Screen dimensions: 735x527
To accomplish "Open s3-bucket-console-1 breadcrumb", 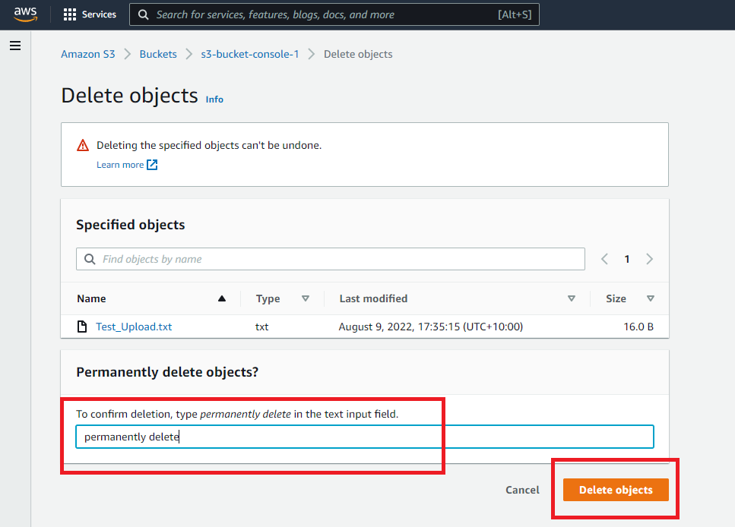I will (x=250, y=54).
